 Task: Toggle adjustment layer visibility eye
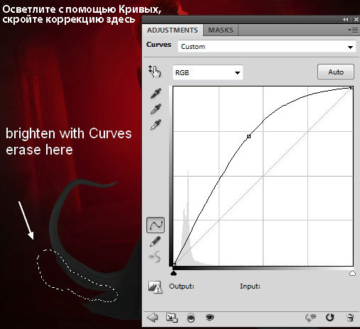(209, 318)
